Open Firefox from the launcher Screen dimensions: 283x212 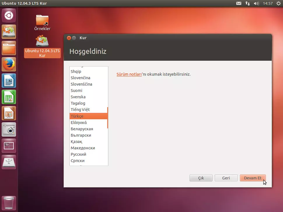[9, 64]
